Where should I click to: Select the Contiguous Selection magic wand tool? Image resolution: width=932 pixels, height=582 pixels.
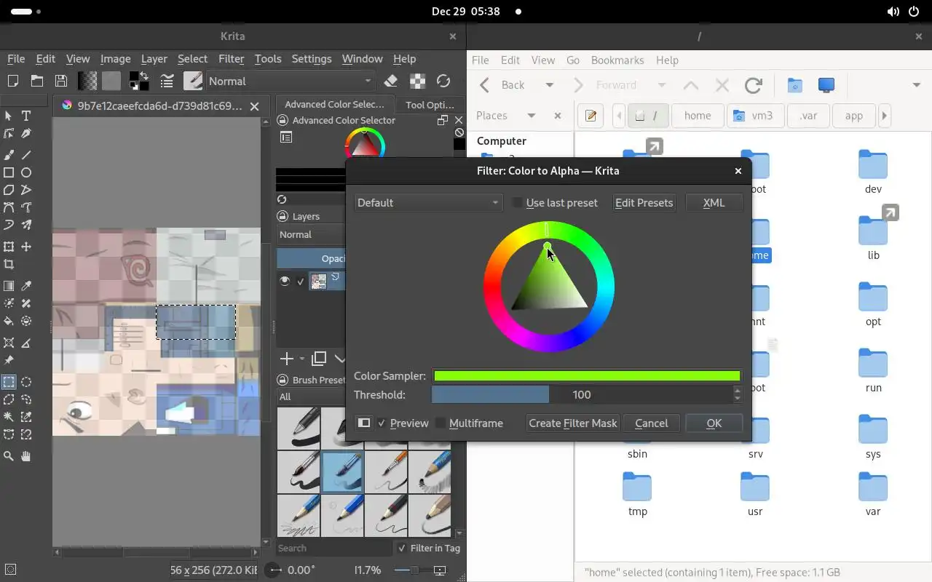9,417
